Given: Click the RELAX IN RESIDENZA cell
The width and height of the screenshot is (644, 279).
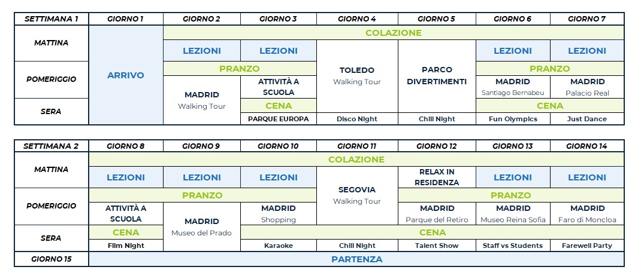Looking at the screenshot, I should [x=437, y=177].
